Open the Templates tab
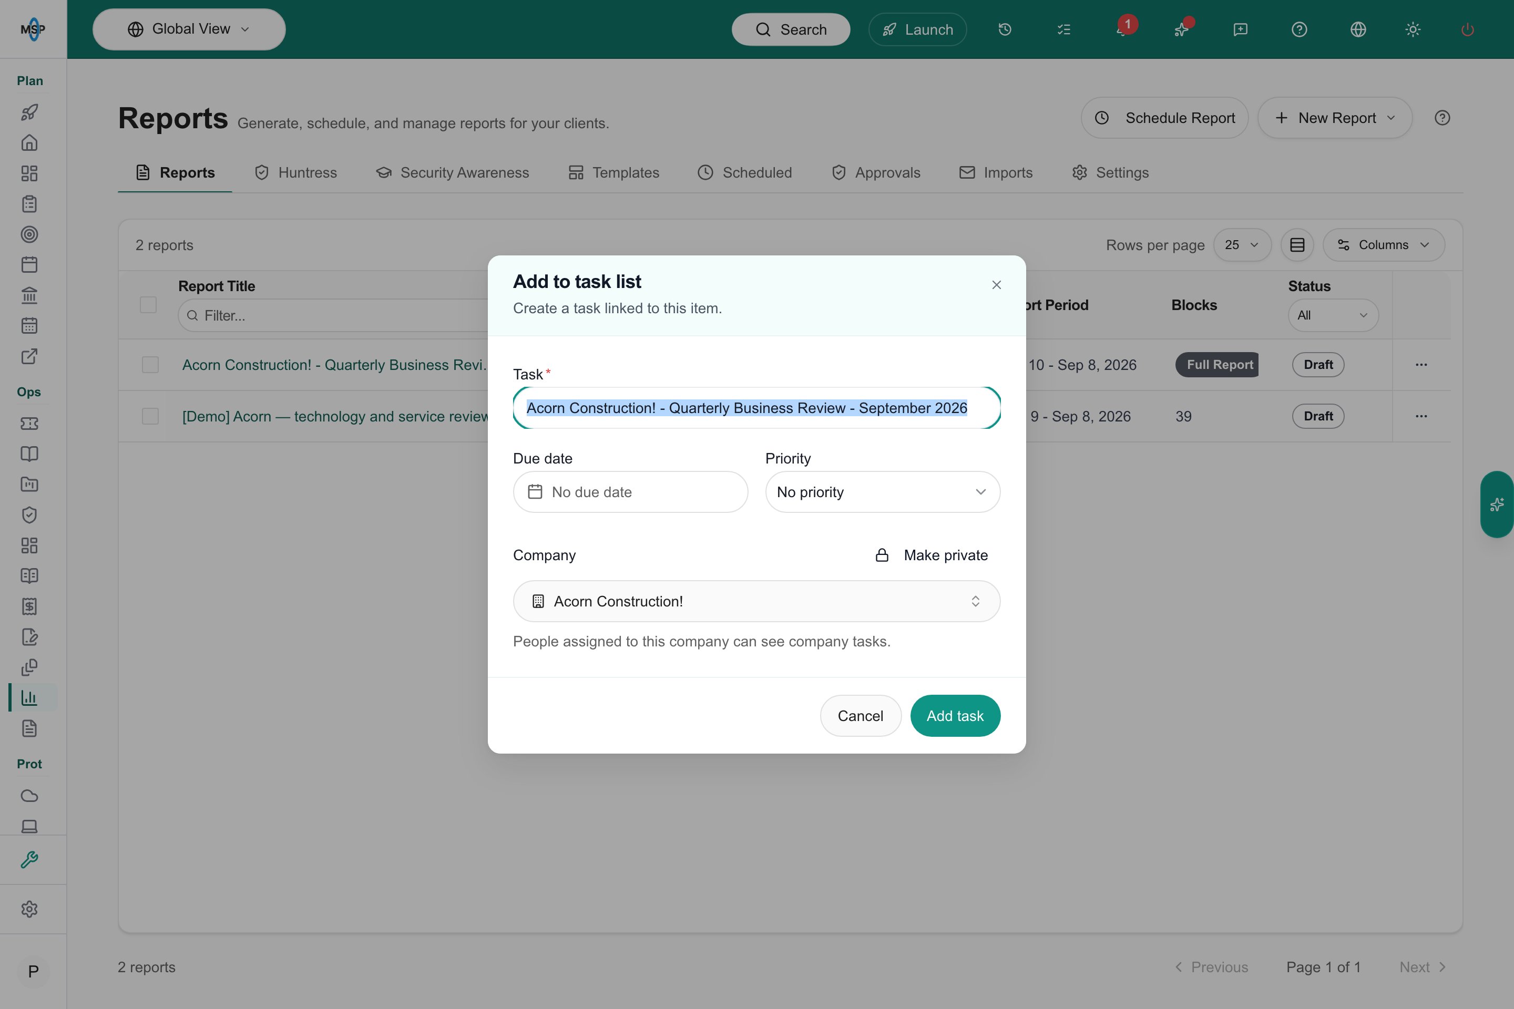 pyautogui.click(x=614, y=172)
